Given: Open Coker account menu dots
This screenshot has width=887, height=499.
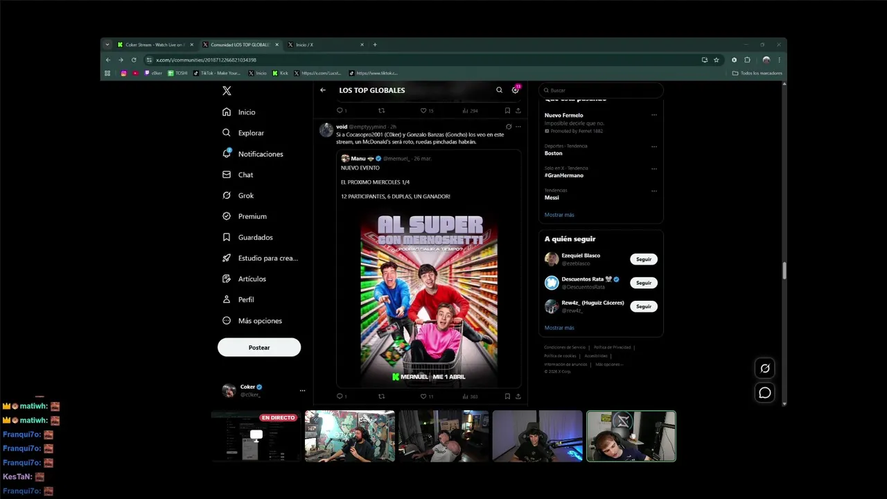Looking at the screenshot, I should (302, 391).
